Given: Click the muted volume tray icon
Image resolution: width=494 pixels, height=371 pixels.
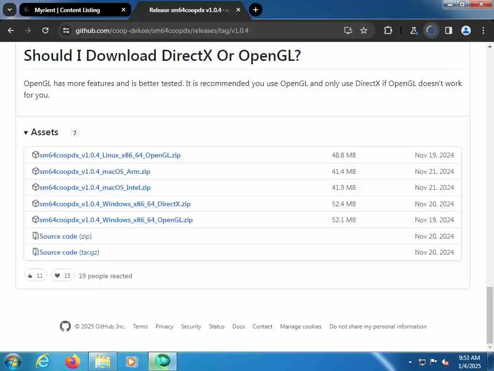Looking at the screenshot, I should pos(445,362).
